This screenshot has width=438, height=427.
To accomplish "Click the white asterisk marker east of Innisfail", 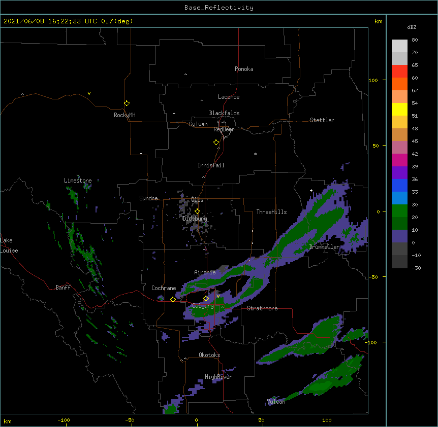I will point(255,154).
